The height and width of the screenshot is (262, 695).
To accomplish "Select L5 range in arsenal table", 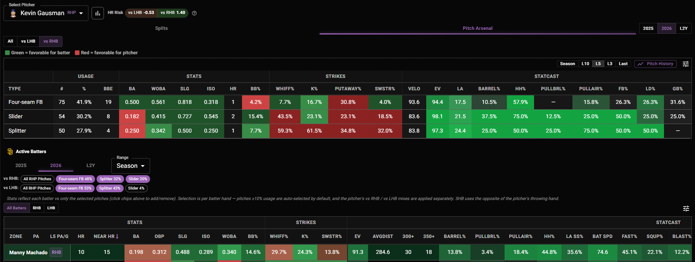I will pos(598,64).
